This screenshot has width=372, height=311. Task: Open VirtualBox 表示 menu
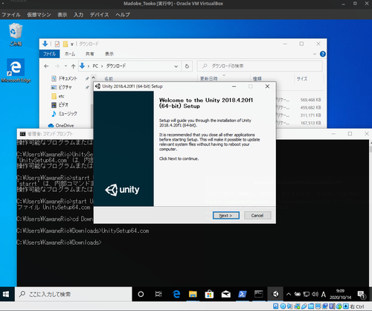62,15
